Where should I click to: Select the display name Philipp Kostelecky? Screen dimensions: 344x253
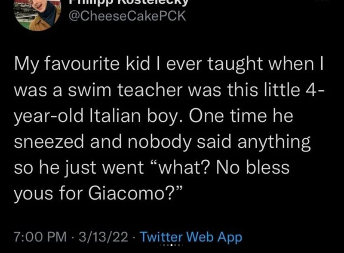(x=129, y=3)
